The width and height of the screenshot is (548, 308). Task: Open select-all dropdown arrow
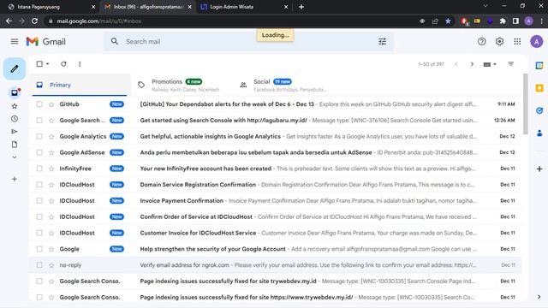pos(48,64)
